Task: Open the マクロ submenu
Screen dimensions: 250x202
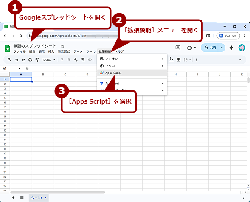Action: click(x=132, y=66)
